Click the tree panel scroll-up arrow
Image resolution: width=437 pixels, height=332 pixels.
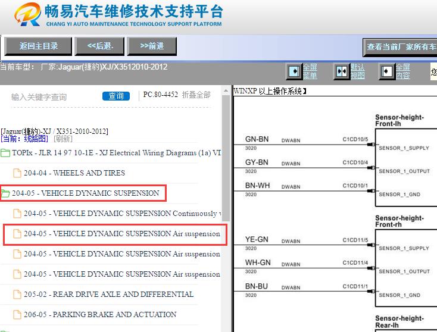click(x=226, y=90)
